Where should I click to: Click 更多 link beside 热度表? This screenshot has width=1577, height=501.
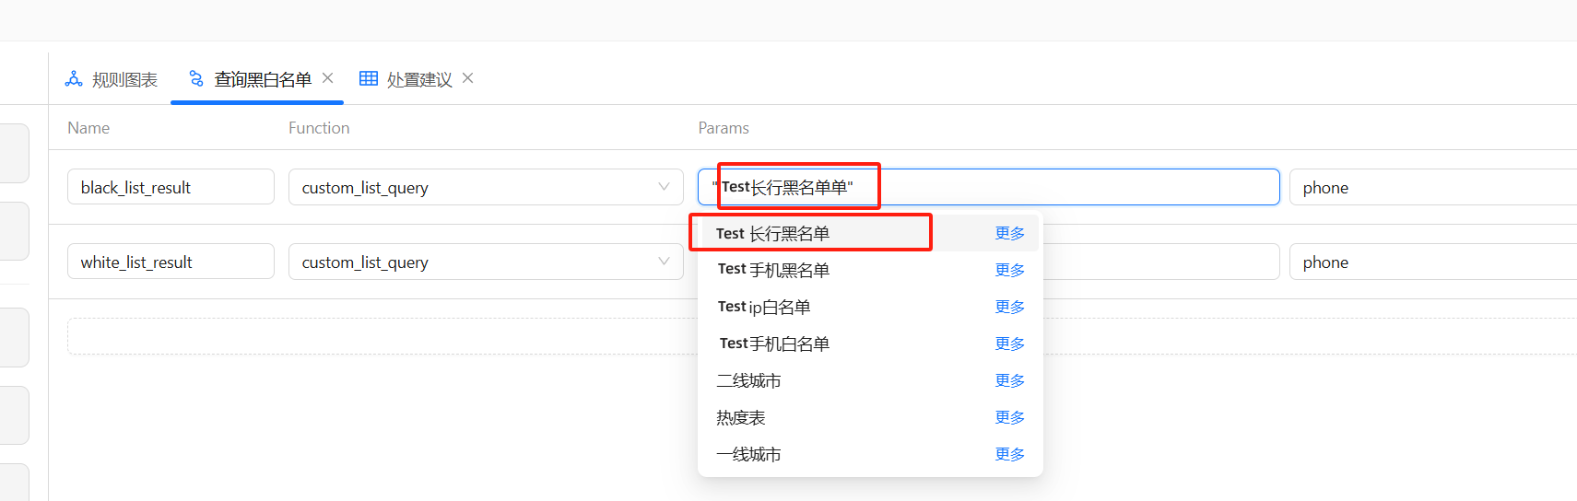(1009, 417)
